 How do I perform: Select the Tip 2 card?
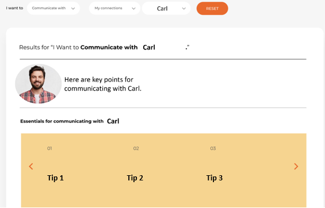click(x=135, y=178)
